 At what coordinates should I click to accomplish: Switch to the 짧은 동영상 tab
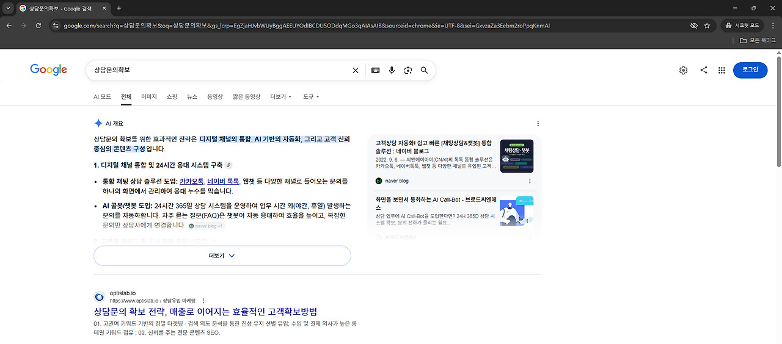(247, 96)
